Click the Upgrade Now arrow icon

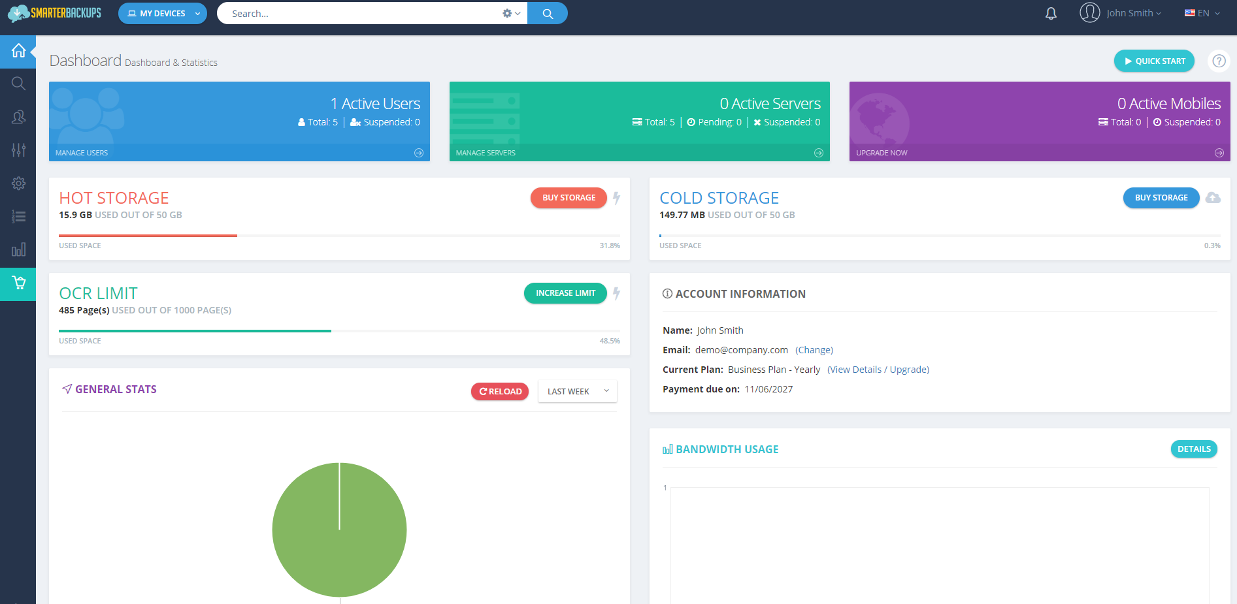click(x=1219, y=153)
